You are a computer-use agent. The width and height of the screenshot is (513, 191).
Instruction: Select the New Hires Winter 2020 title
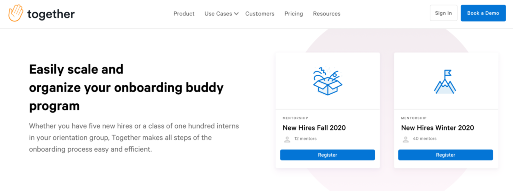(x=437, y=128)
